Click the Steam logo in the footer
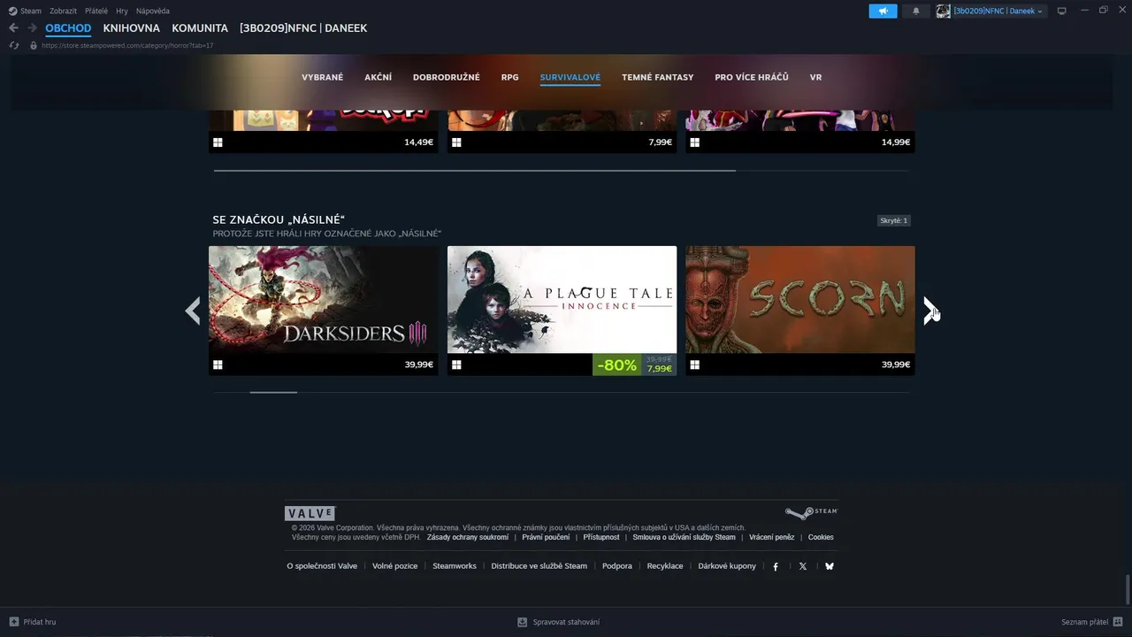Image resolution: width=1132 pixels, height=637 pixels. click(811, 512)
